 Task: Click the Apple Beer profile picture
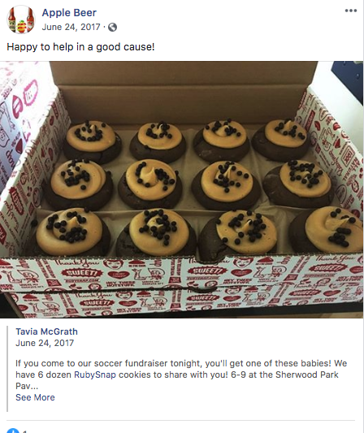coord(20,19)
